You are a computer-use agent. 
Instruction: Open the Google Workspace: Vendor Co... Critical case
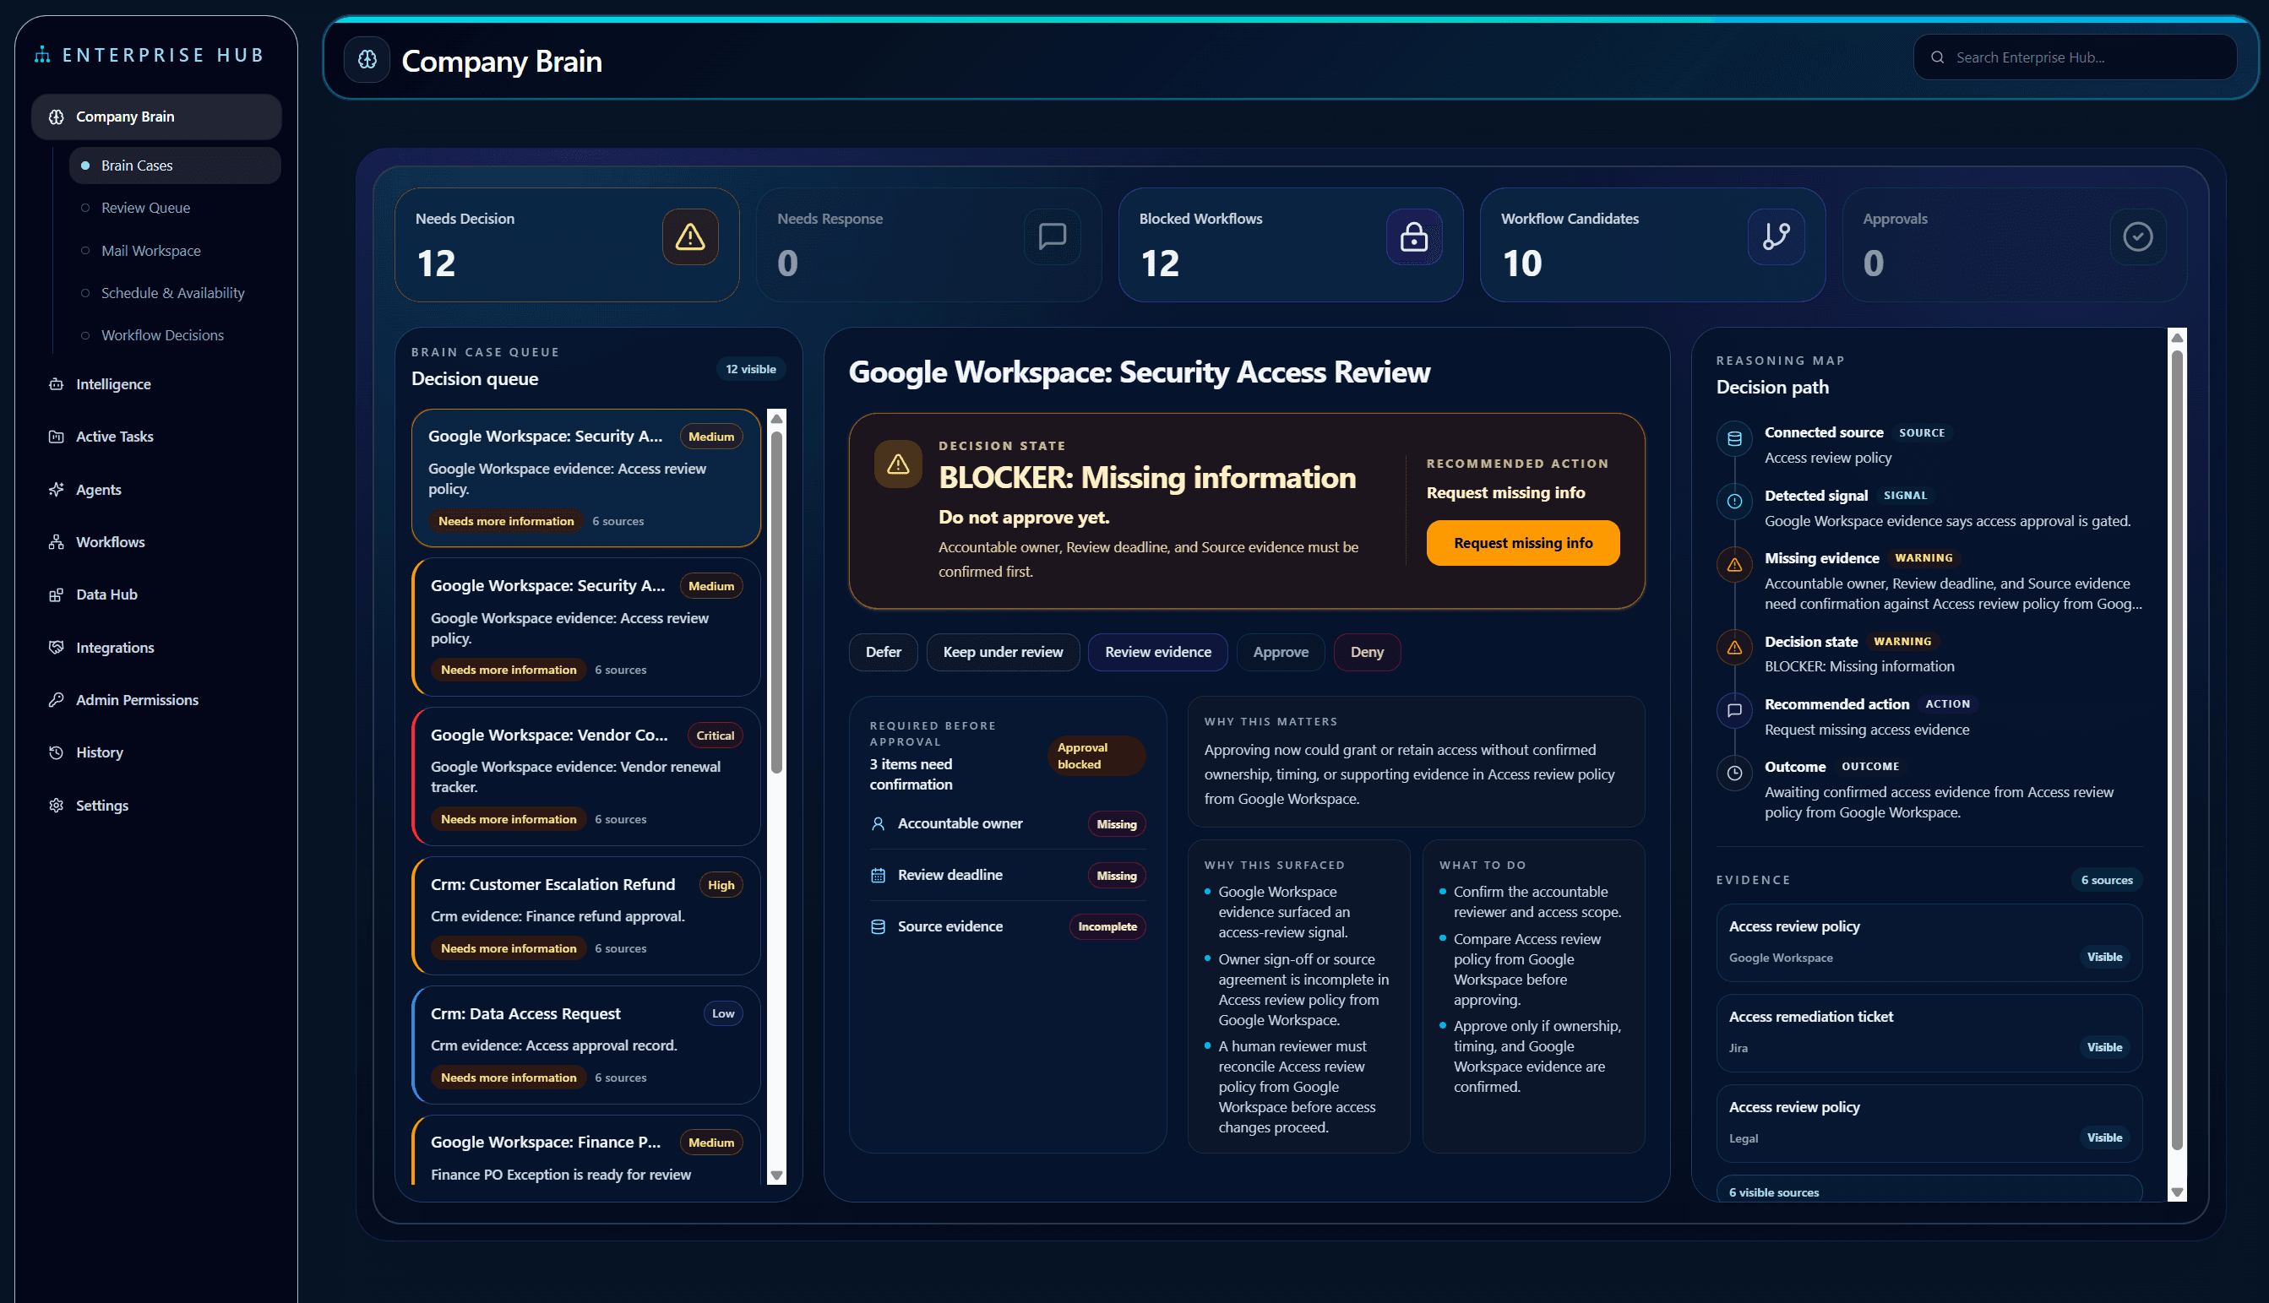pyautogui.click(x=586, y=777)
